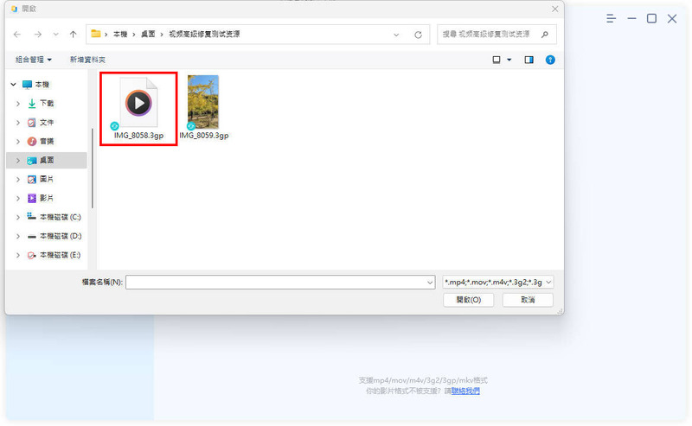Expand the 影片 tree node
Viewport: 692px width, 426px height.
tap(18, 199)
